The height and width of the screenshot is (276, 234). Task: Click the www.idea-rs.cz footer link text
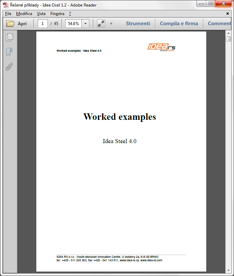click(130, 260)
